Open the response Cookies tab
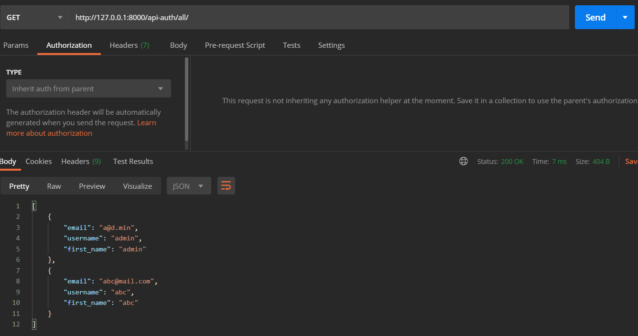 click(39, 161)
